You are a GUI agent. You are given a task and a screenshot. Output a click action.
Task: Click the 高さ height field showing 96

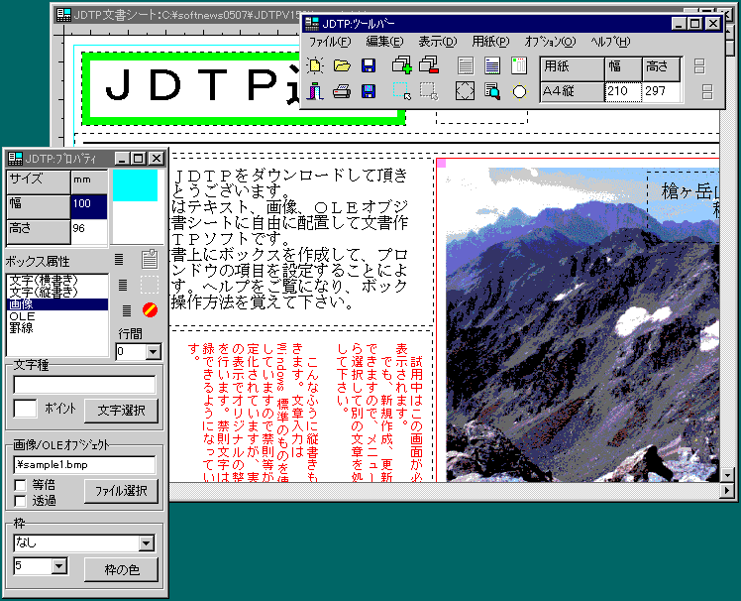pyautogui.click(x=89, y=232)
